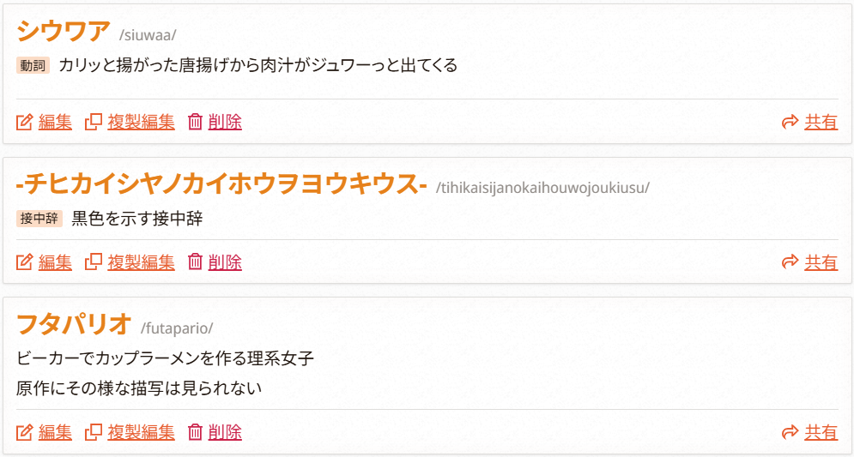854x457 pixels.
Task: Click the 共有 link for フタパリオ
Action: 821,432
